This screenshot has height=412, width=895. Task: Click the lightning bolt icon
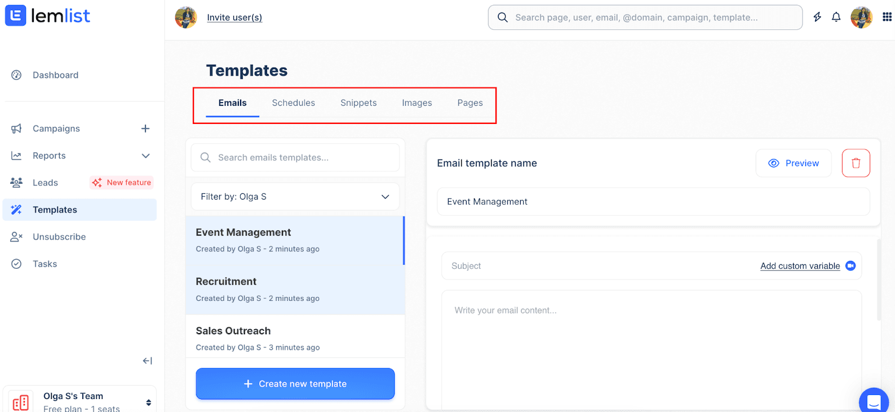817,17
